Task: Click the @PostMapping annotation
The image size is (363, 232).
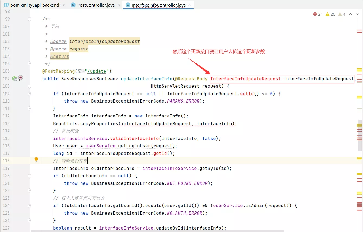Action: tap(58, 71)
